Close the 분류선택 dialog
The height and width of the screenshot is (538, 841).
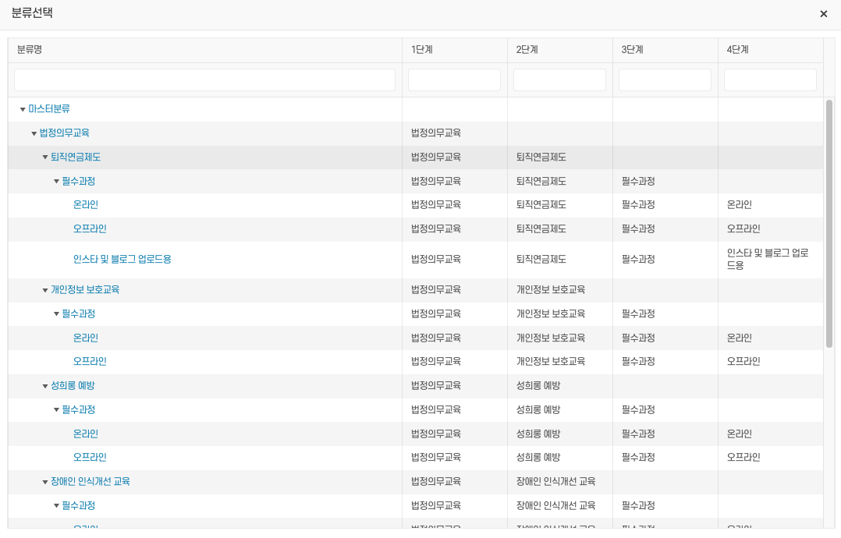click(x=823, y=14)
